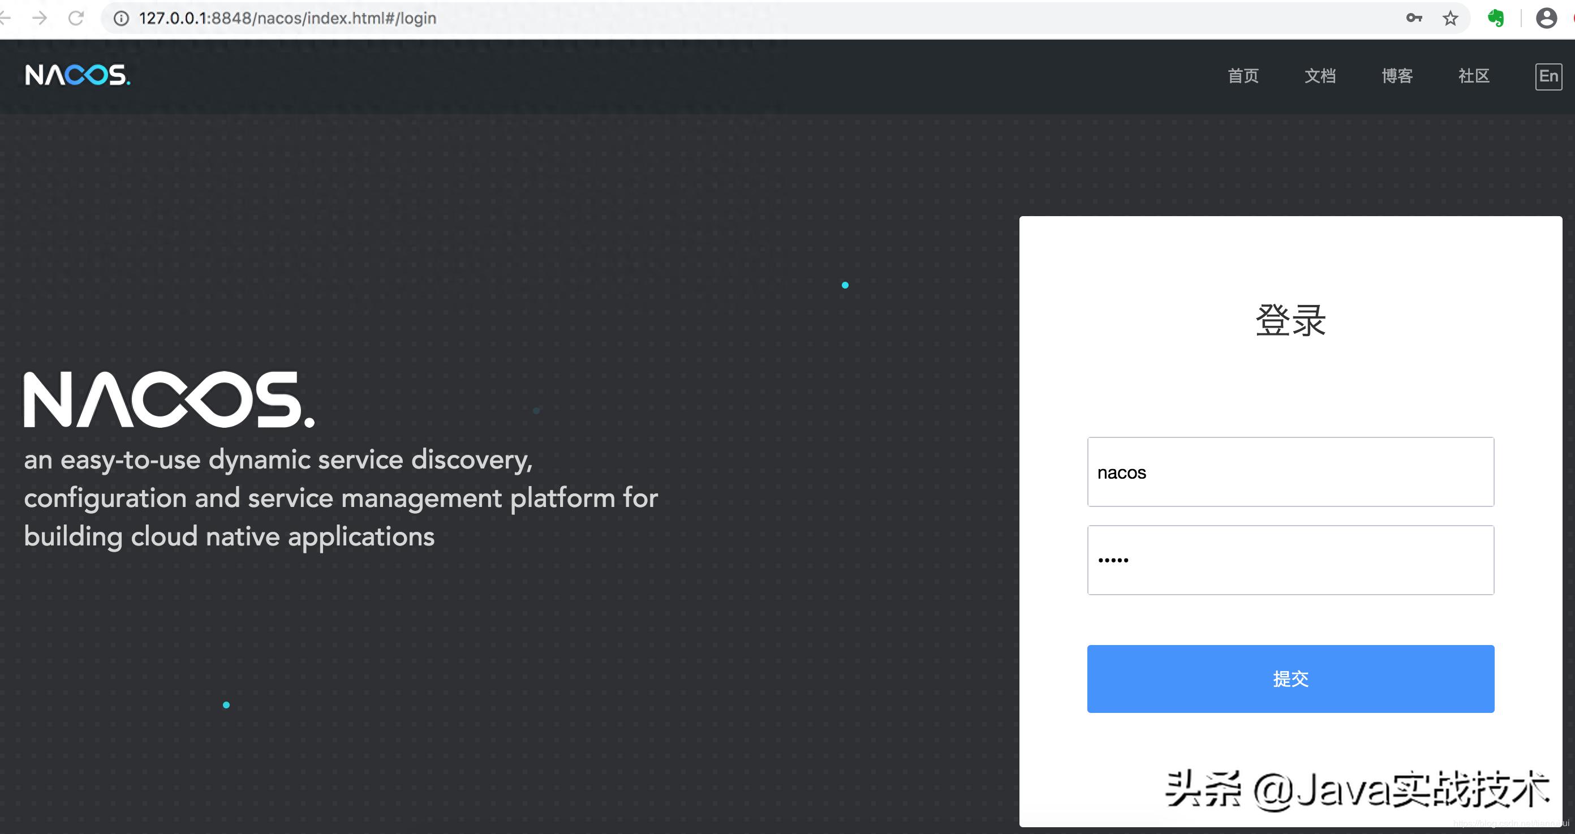Reload the page with the refresh icon
The height and width of the screenshot is (834, 1575).
point(76,18)
